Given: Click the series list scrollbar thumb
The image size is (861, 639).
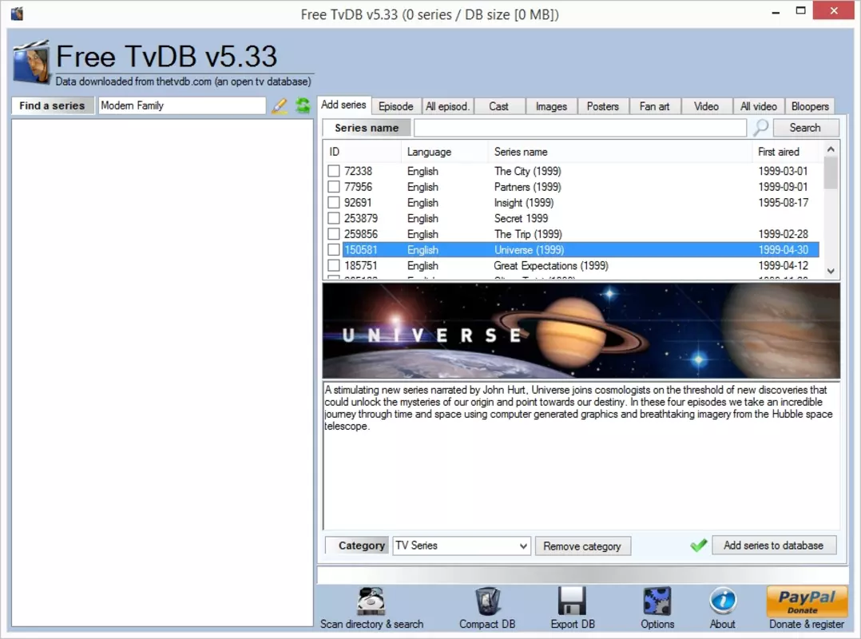Looking at the screenshot, I should pos(831,173).
